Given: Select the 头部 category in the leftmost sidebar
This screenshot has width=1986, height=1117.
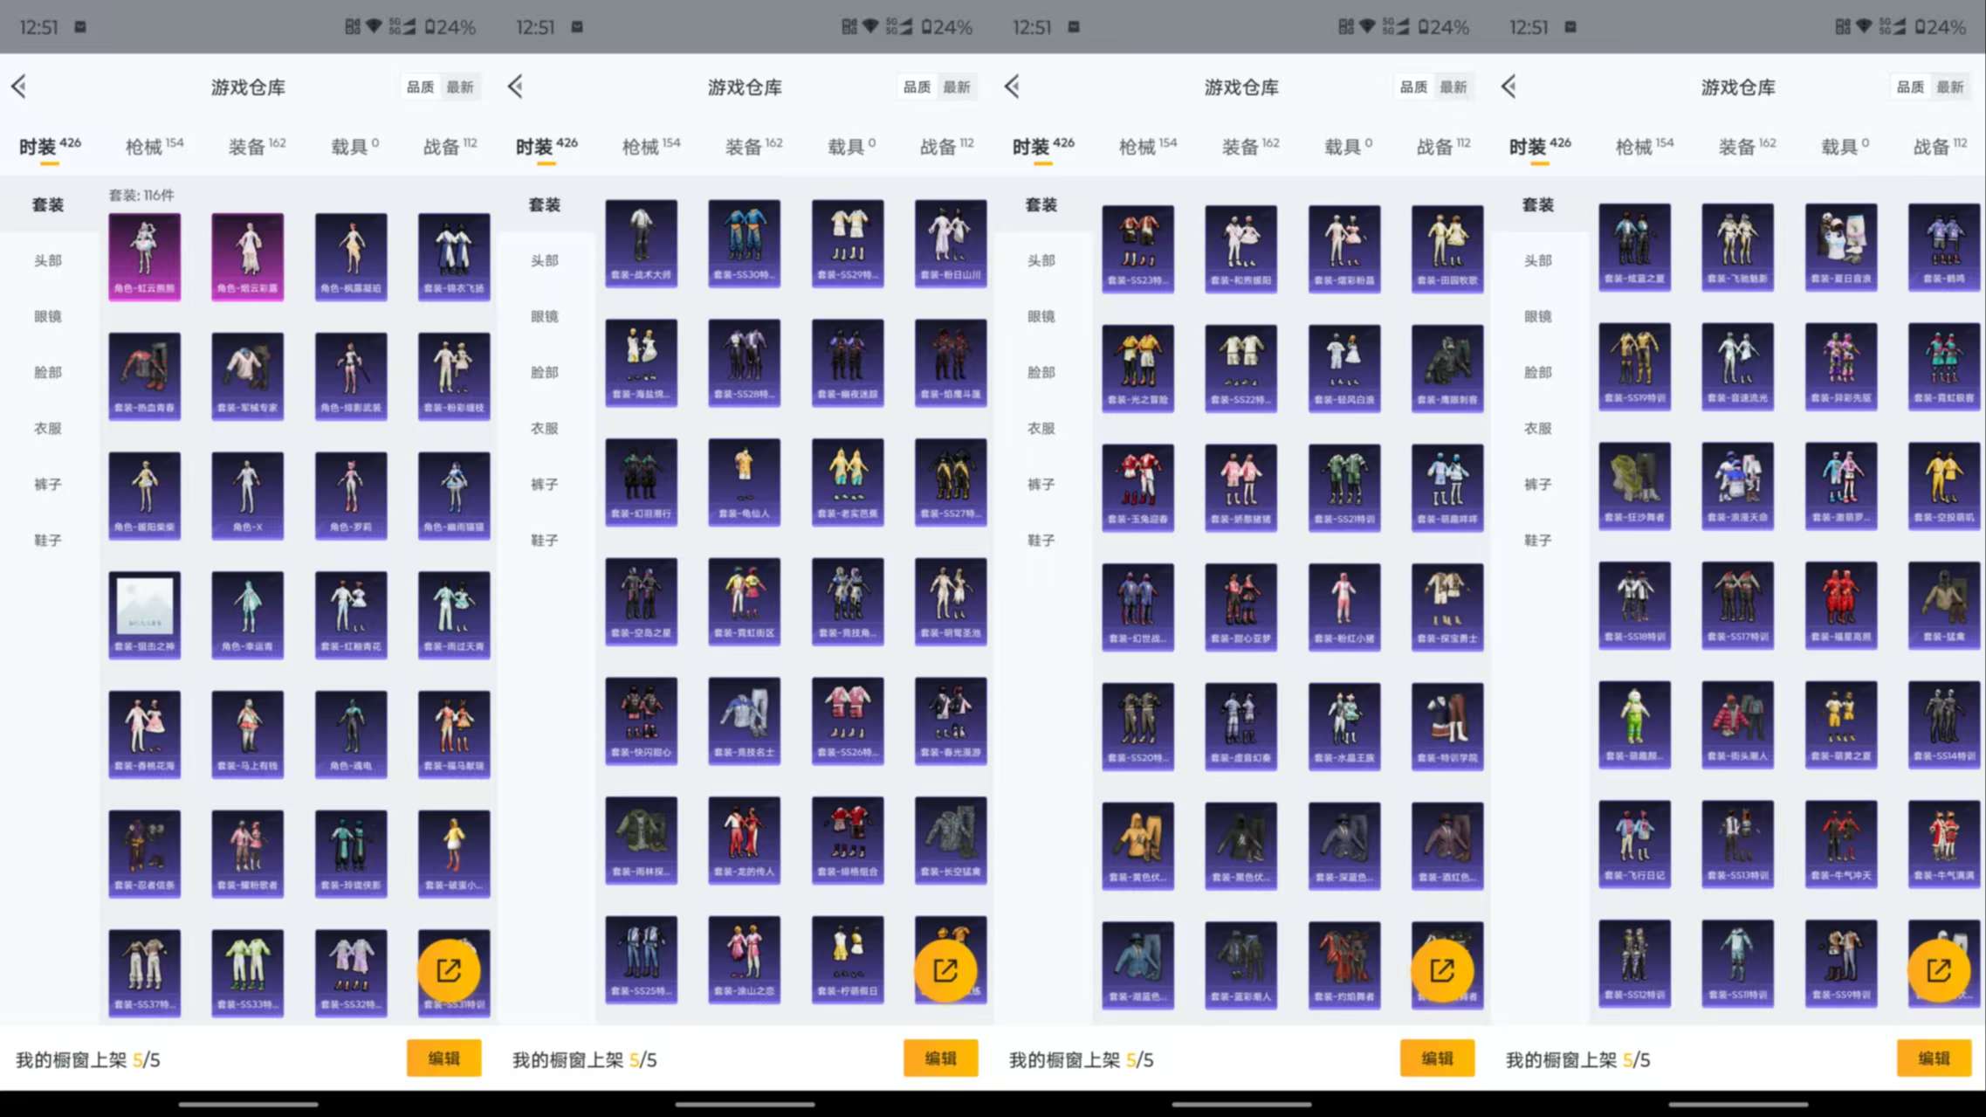Looking at the screenshot, I should pyautogui.click(x=48, y=260).
